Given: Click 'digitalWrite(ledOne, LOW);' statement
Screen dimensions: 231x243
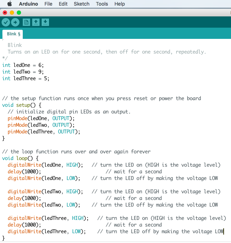Looking at the screenshot, I should pos(44,178).
